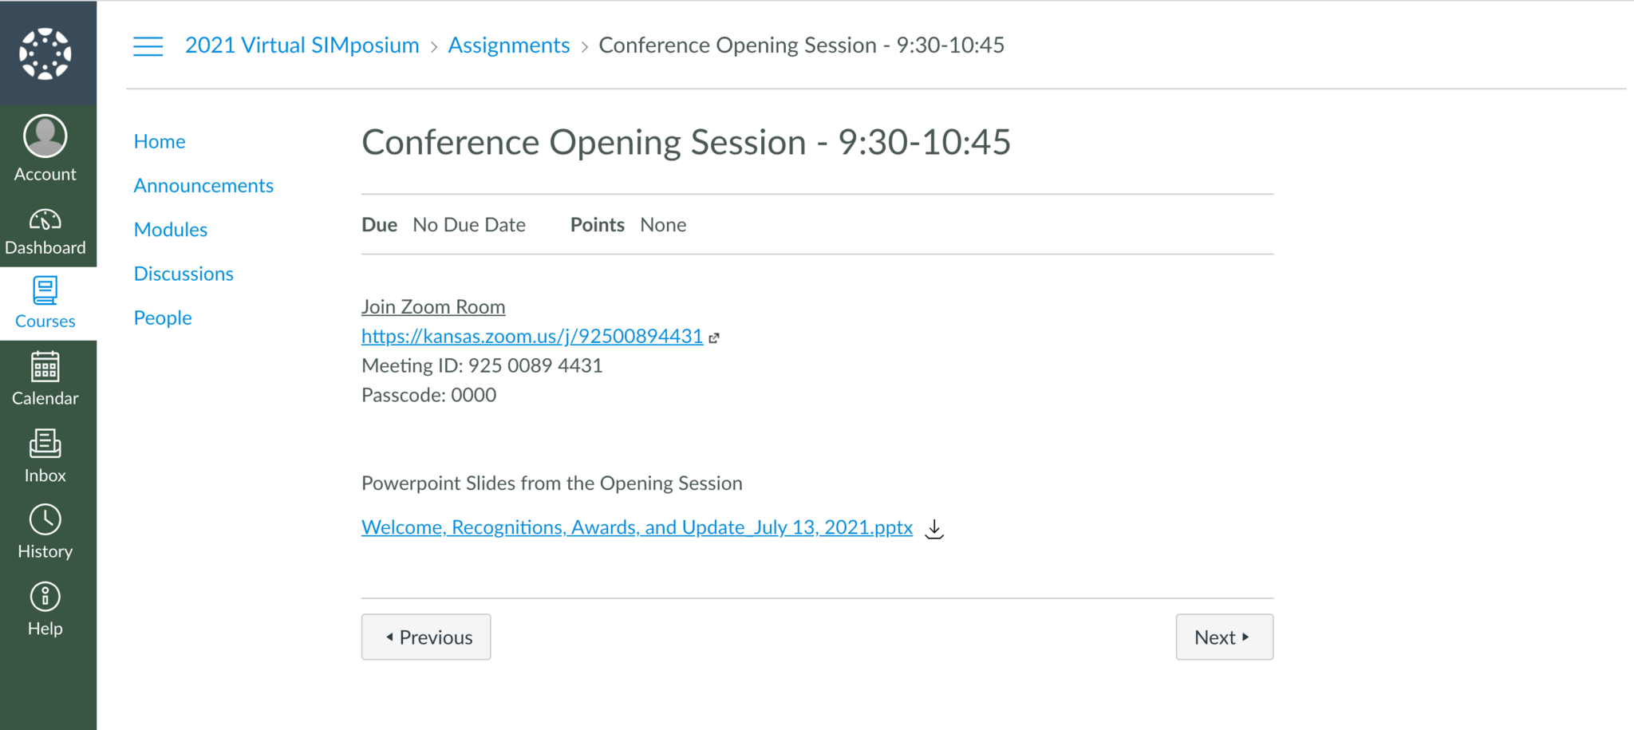This screenshot has width=1634, height=730.
Task: Open the Inbox icon
Action: point(45,444)
